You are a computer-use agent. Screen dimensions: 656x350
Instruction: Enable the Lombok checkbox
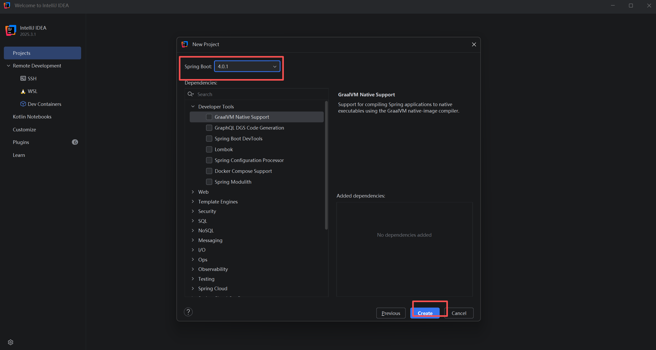(209, 149)
